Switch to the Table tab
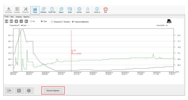This screenshot has width=188, height=100. tap(12, 17)
